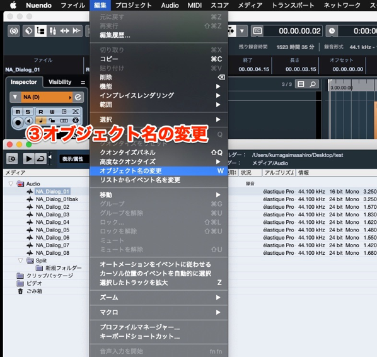Screen dimensions: 377x357
Task: Select NA_Dailog_05 audio file
Action: click(53, 230)
